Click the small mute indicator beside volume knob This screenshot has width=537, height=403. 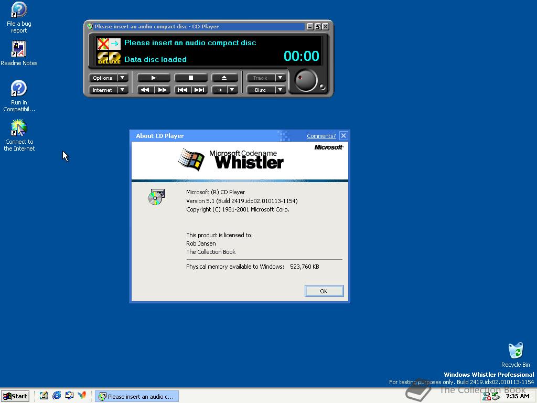pyautogui.click(x=322, y=87)
